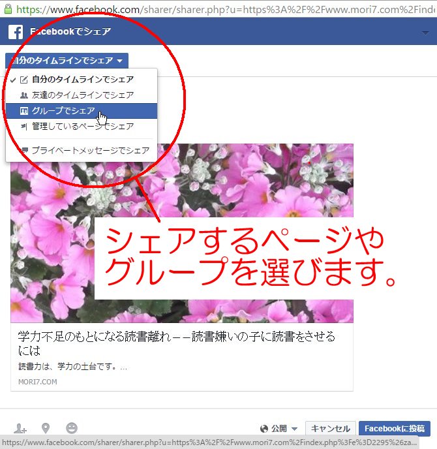
Task: Click the globe icon next to 公開
Action: (264, 429)
